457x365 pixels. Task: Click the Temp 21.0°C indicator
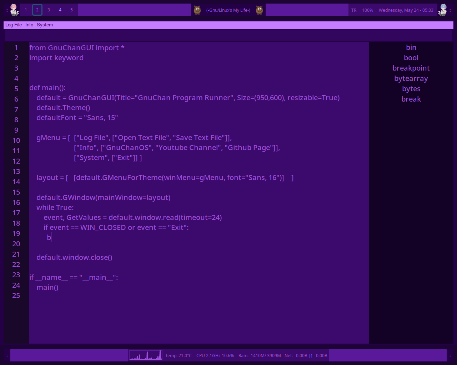[179, 355]
